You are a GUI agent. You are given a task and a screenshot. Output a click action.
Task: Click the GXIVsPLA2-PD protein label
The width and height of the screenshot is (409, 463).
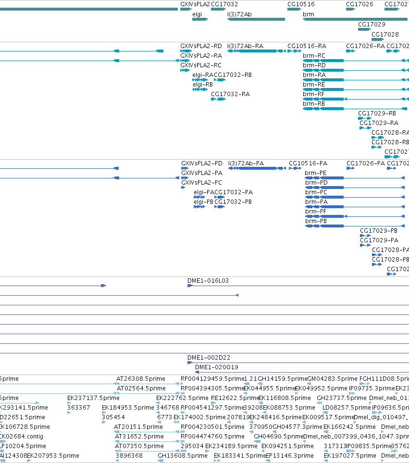(x=202, y=163)
